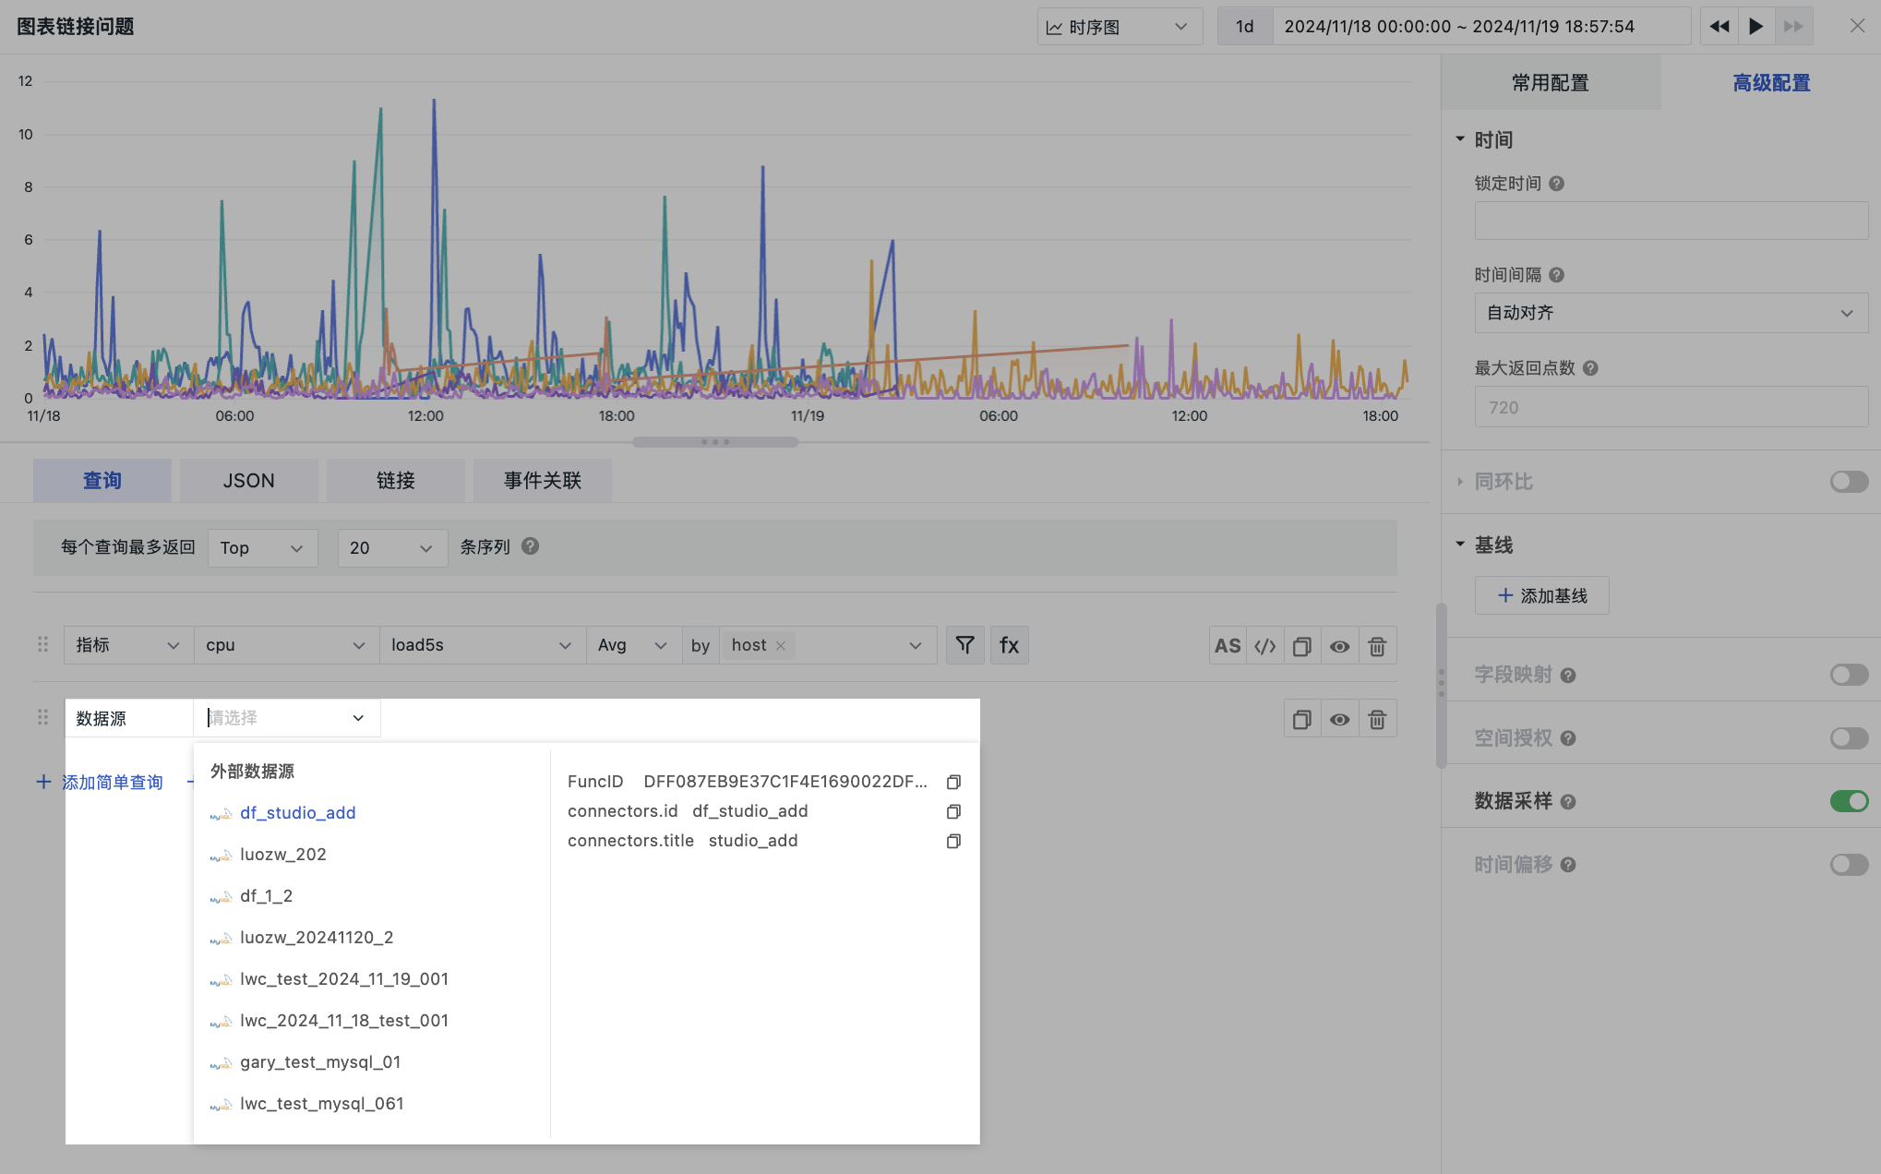Click the 锁定时间 input field
This screenshot has width=1881, height=1174.
click(x=1671, y=221)
